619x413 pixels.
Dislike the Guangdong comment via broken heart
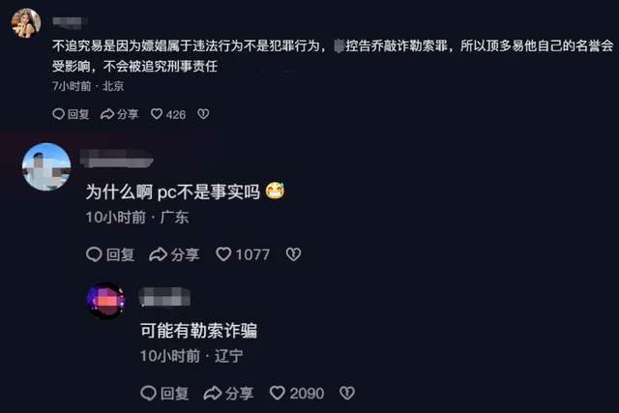293,253
